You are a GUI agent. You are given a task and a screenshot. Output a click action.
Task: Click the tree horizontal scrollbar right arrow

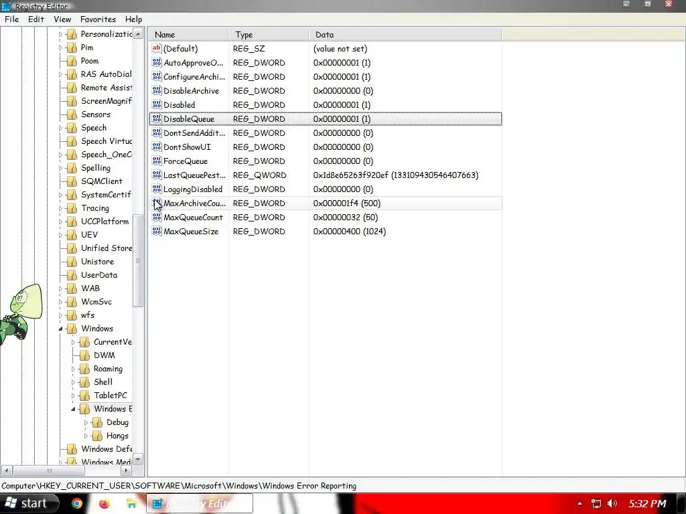126,470
